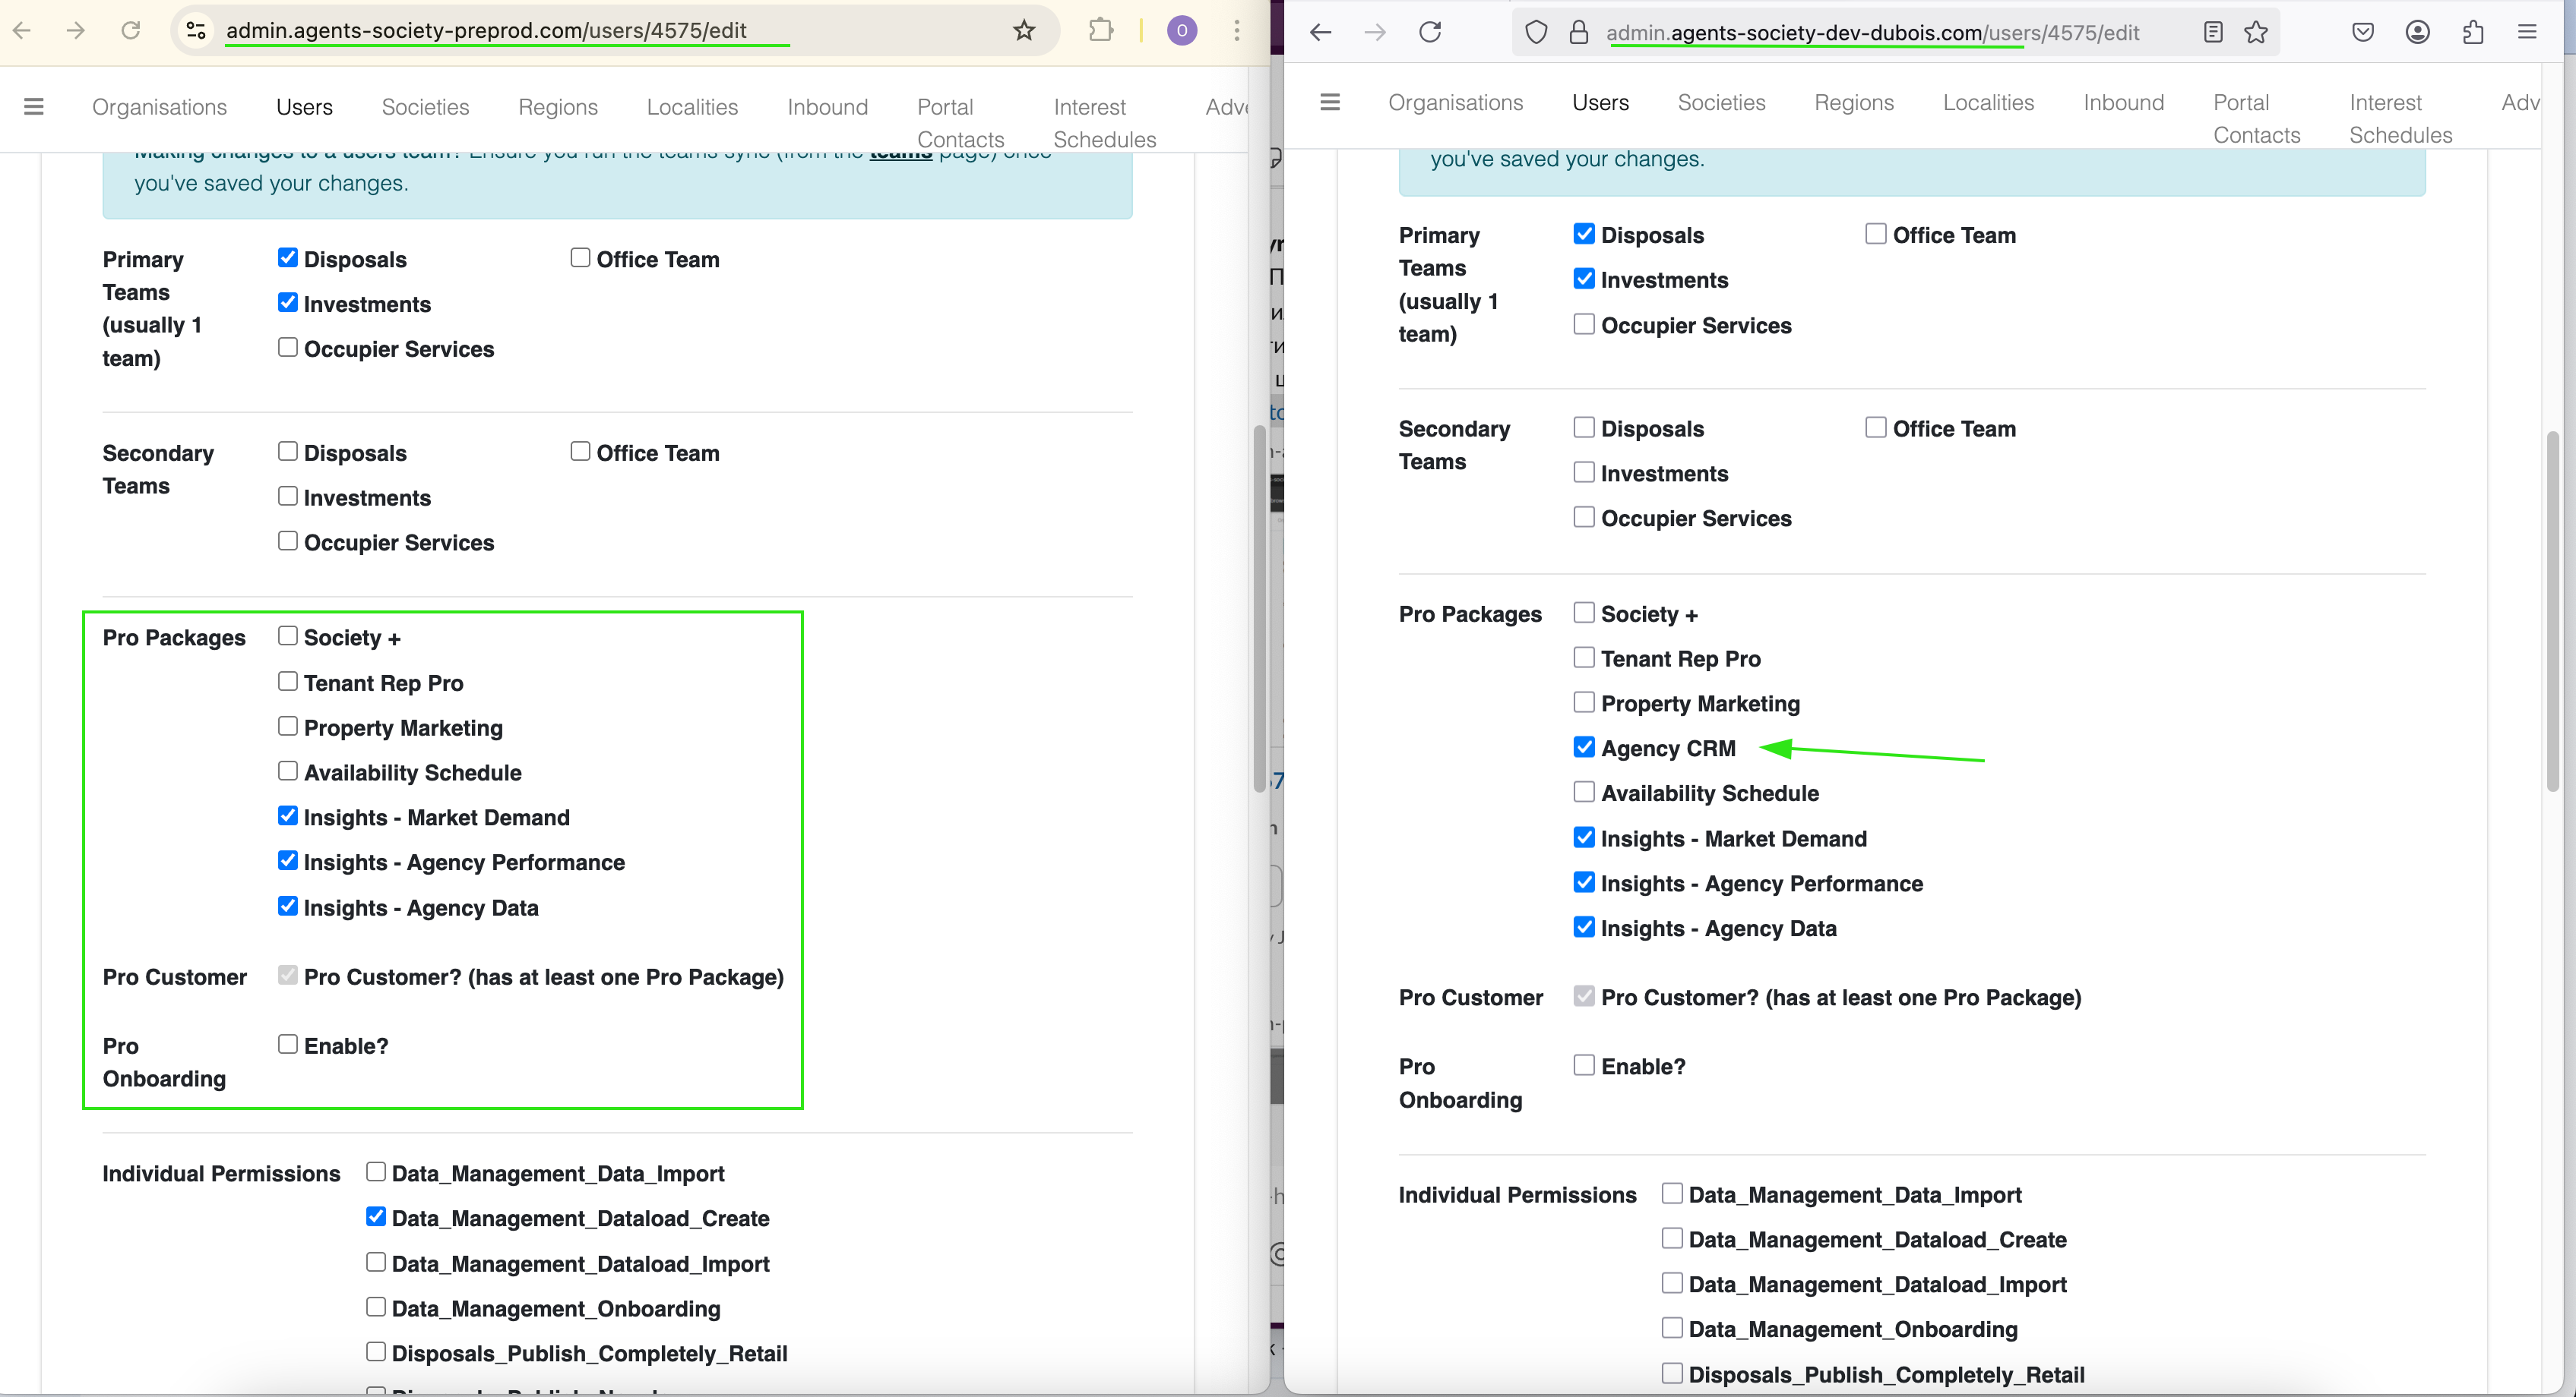This screenshot has width=2576, height=1397.
Task: Uncheck Agency CRM pro package
Action: 1583,747
